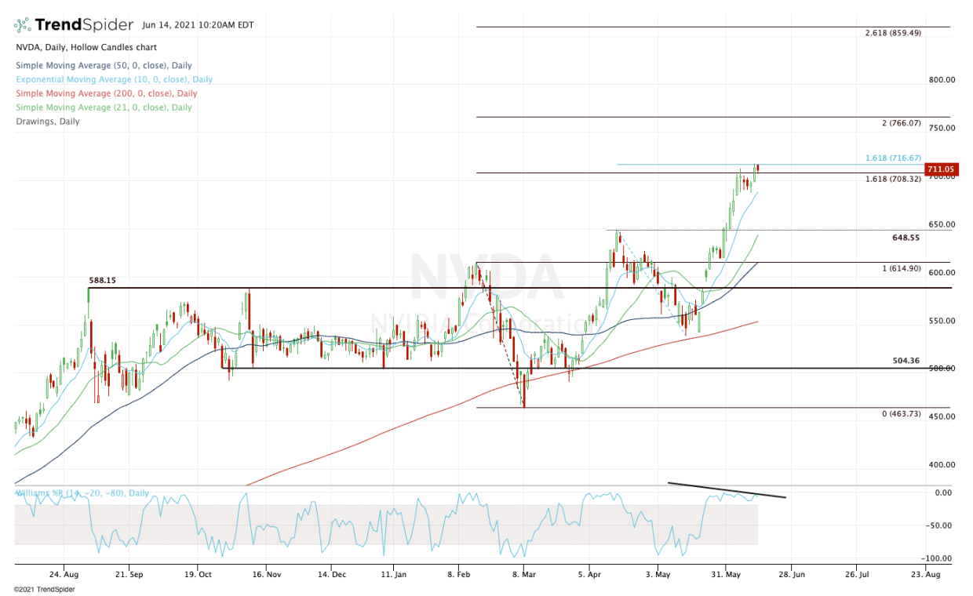Select the 588.15 horizontal resistance label

102,280
